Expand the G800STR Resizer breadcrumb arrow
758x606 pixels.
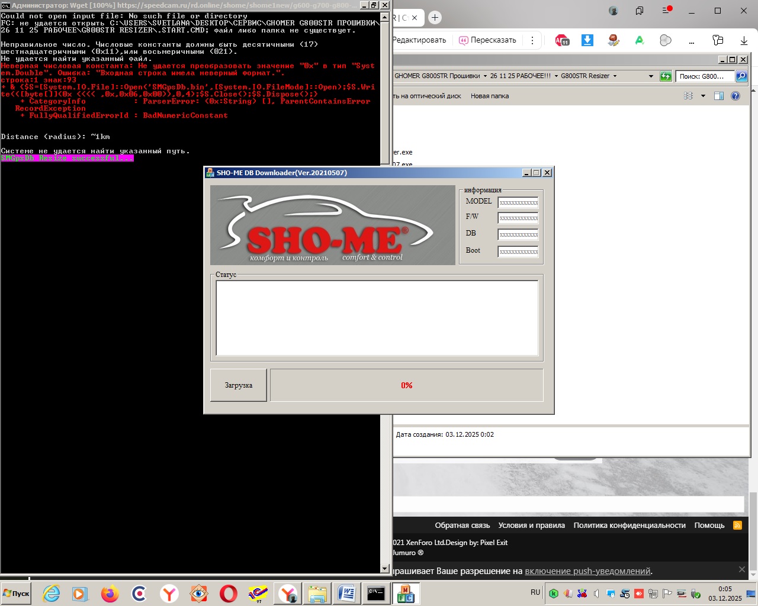615,76
